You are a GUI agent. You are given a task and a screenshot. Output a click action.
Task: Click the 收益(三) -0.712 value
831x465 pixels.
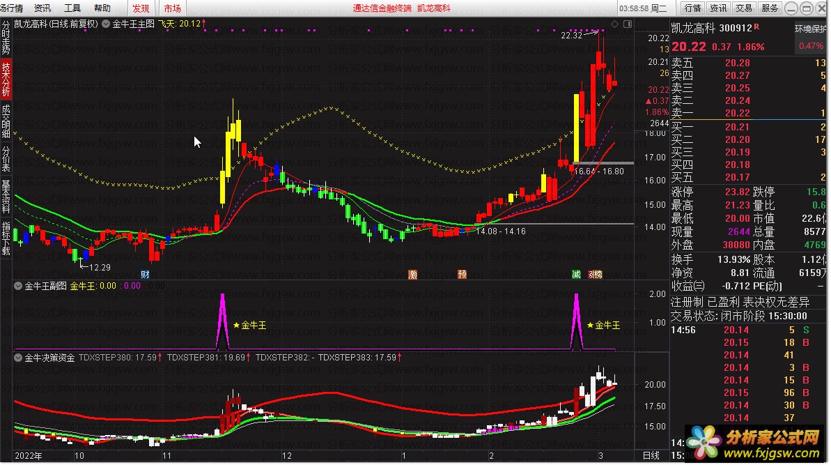click(x=737, y=286)
